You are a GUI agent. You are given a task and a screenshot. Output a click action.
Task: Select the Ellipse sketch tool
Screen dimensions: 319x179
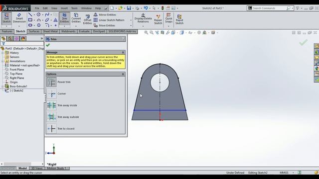point(47,20)
